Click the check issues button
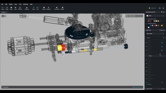 click(x=149, y=89)
